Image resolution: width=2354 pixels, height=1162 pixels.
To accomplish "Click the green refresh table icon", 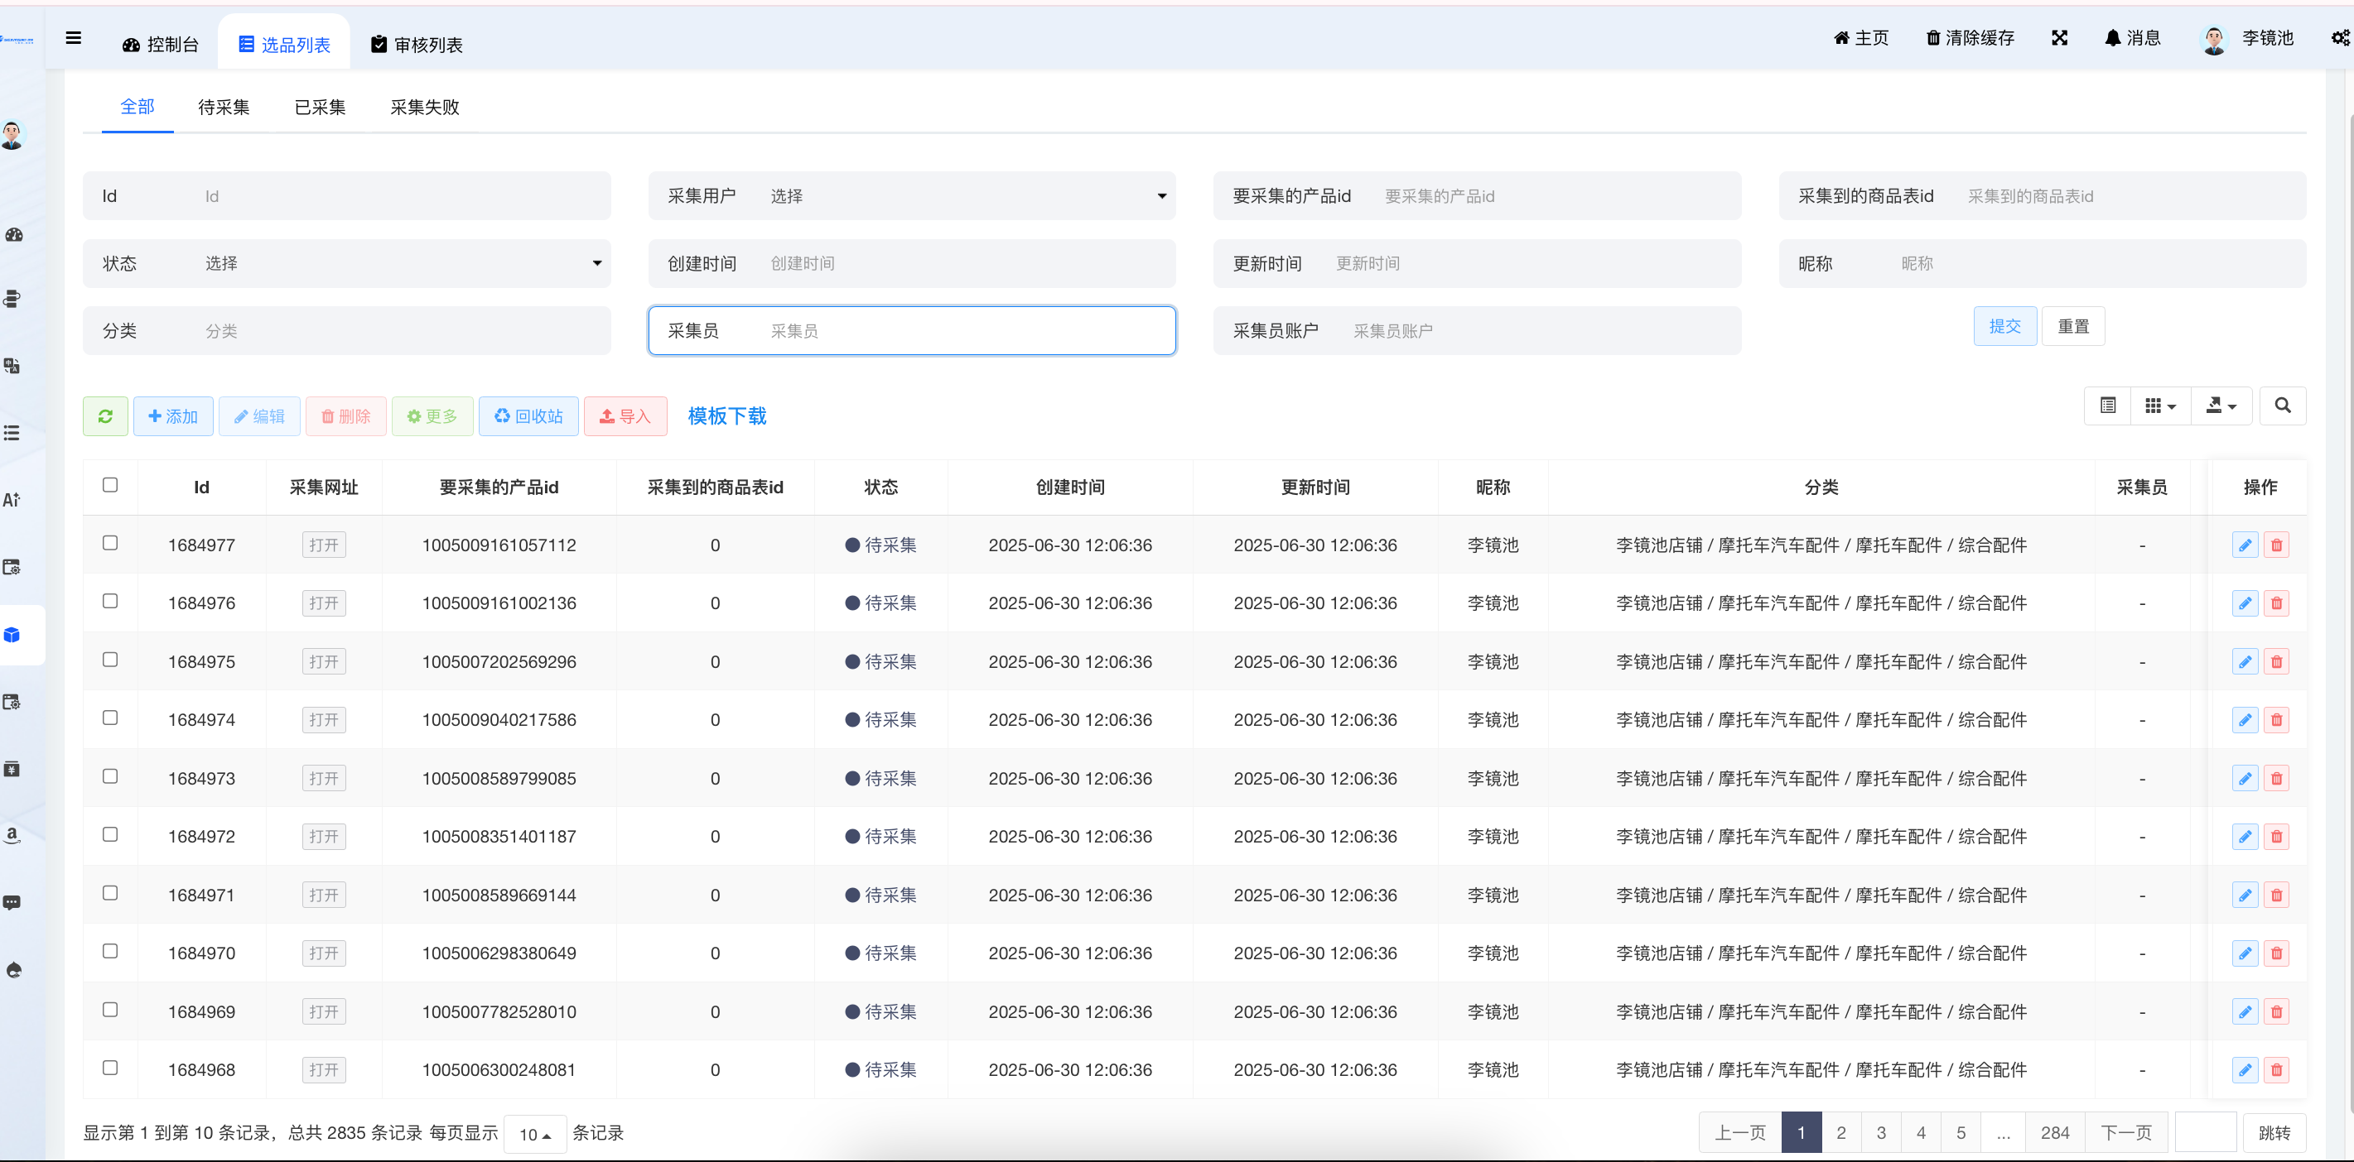I will coord(105,416).
